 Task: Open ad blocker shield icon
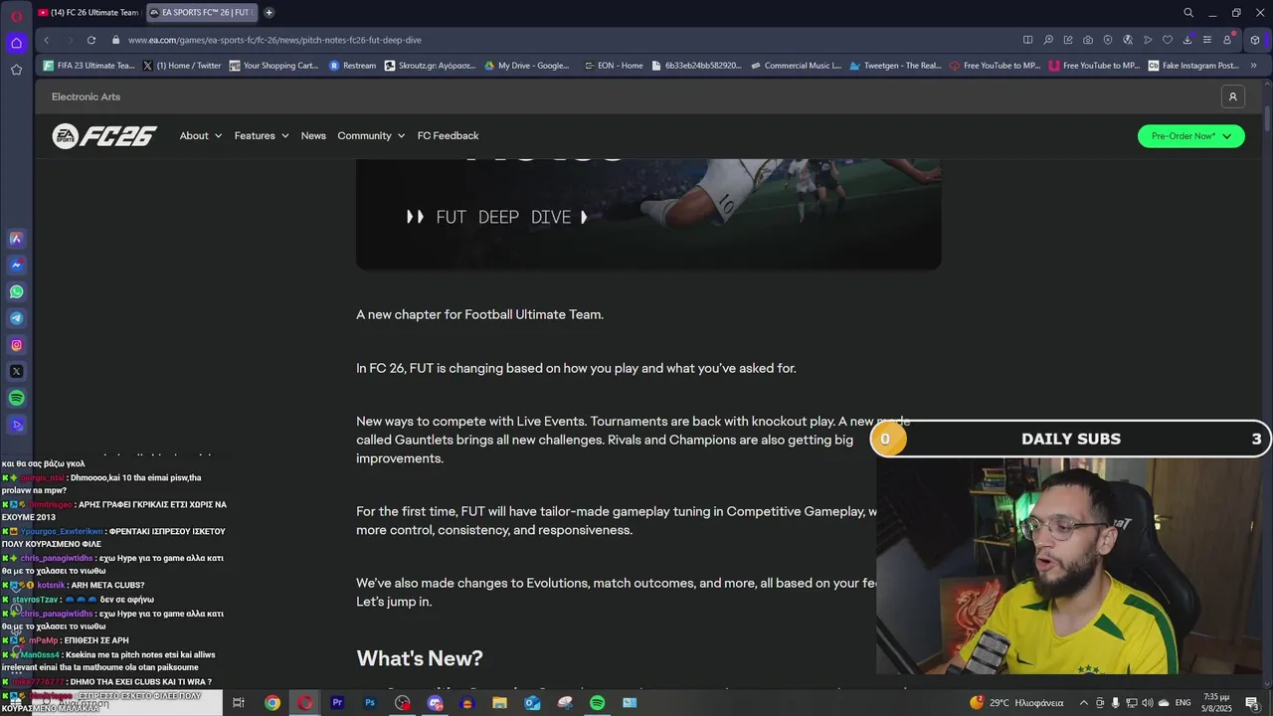[x=1107, y=40]
